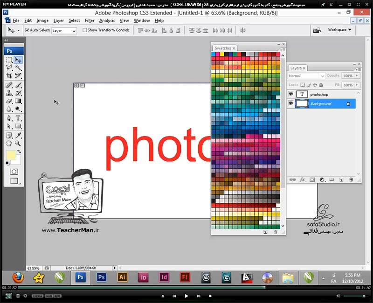Toggle lock transparent pixels

point(302,85)
